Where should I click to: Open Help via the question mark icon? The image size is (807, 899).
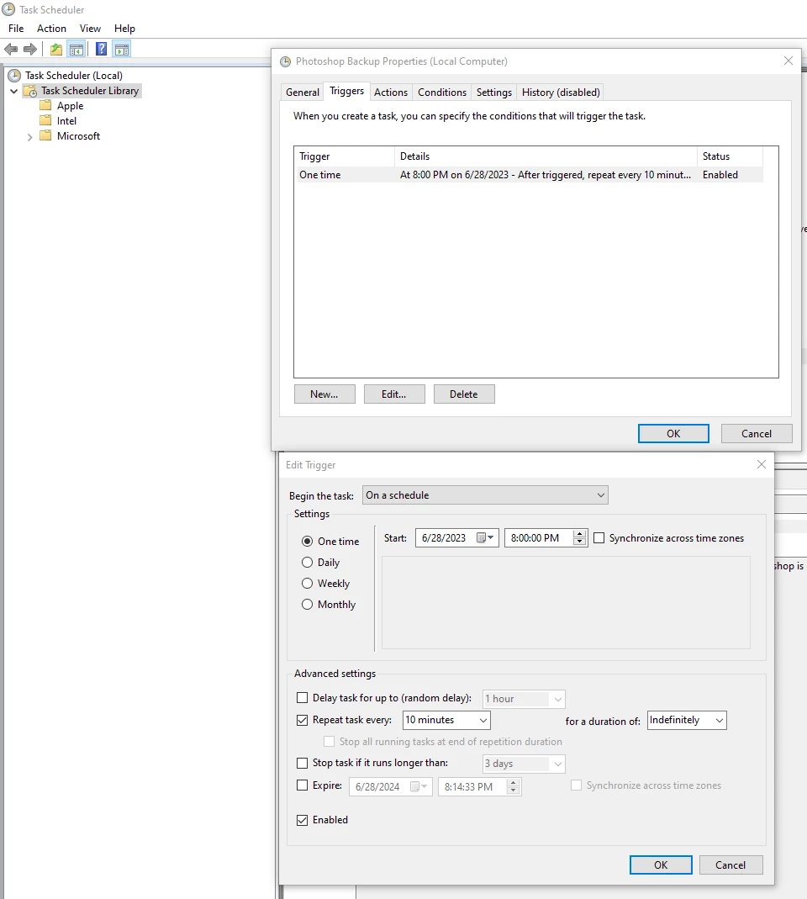(101, 50)
